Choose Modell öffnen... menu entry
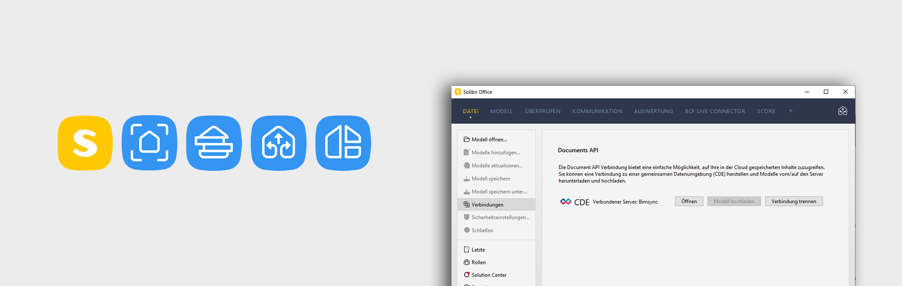This screenshot has width=903, height=286. pos(496,139)
